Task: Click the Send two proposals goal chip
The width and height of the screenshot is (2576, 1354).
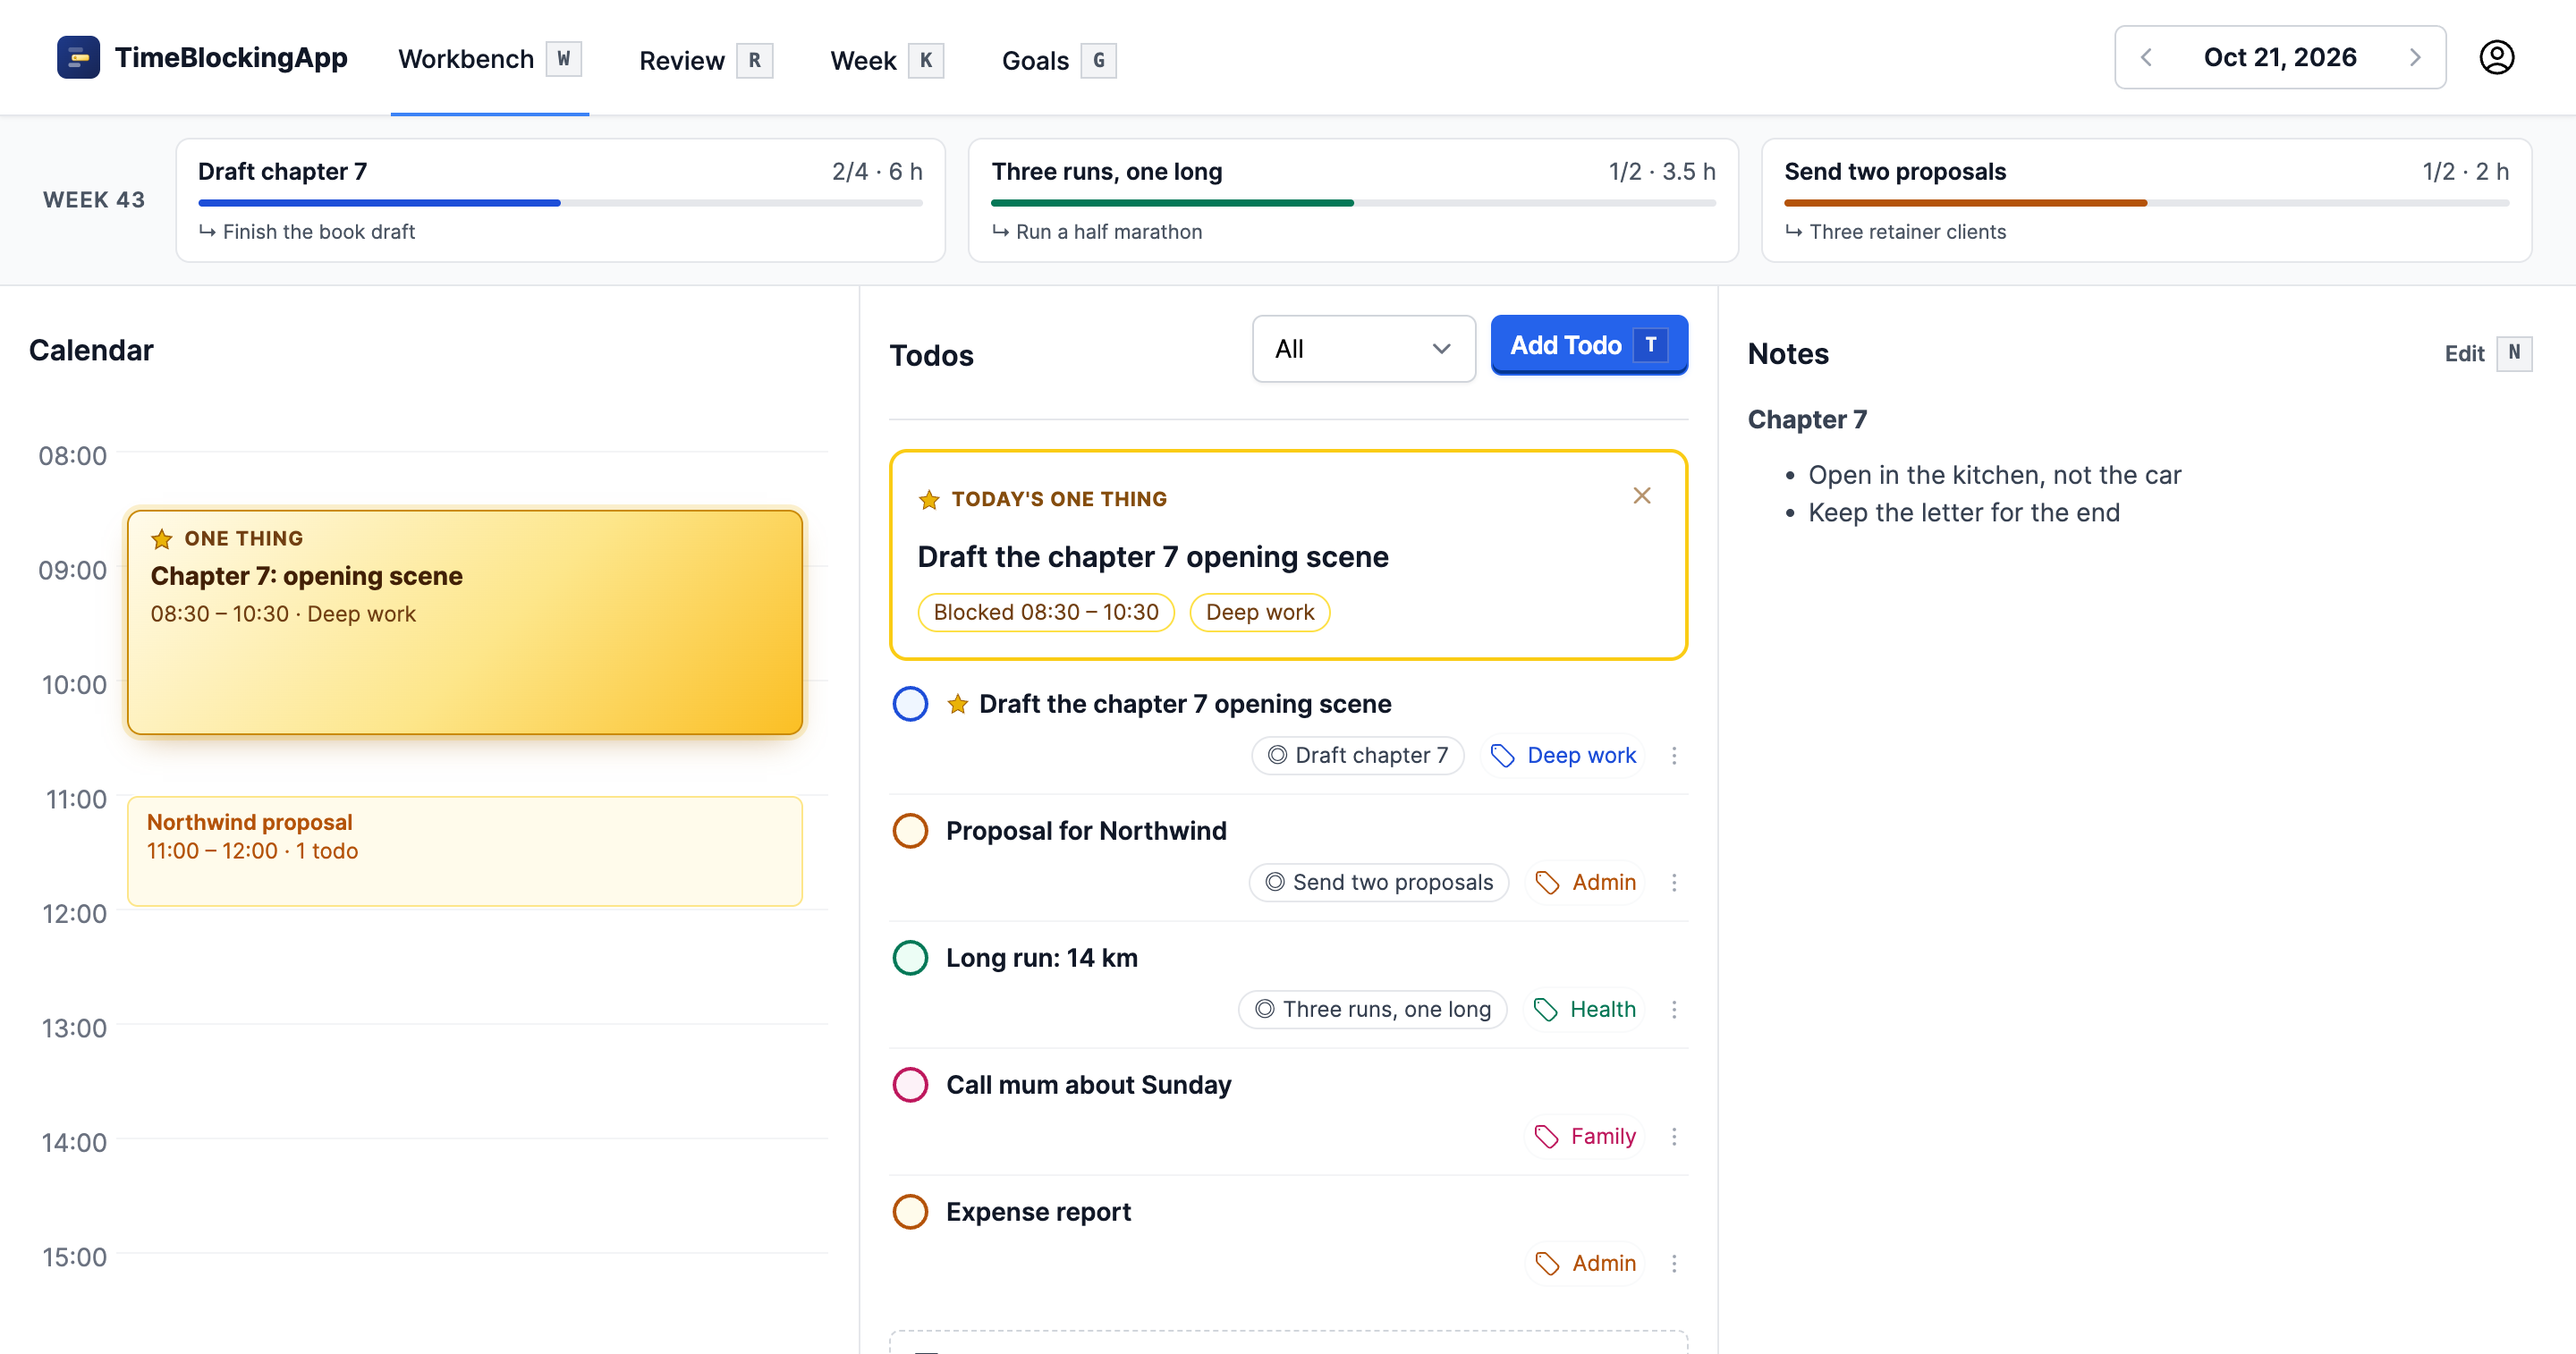Action: click(x=1379, y=882)
